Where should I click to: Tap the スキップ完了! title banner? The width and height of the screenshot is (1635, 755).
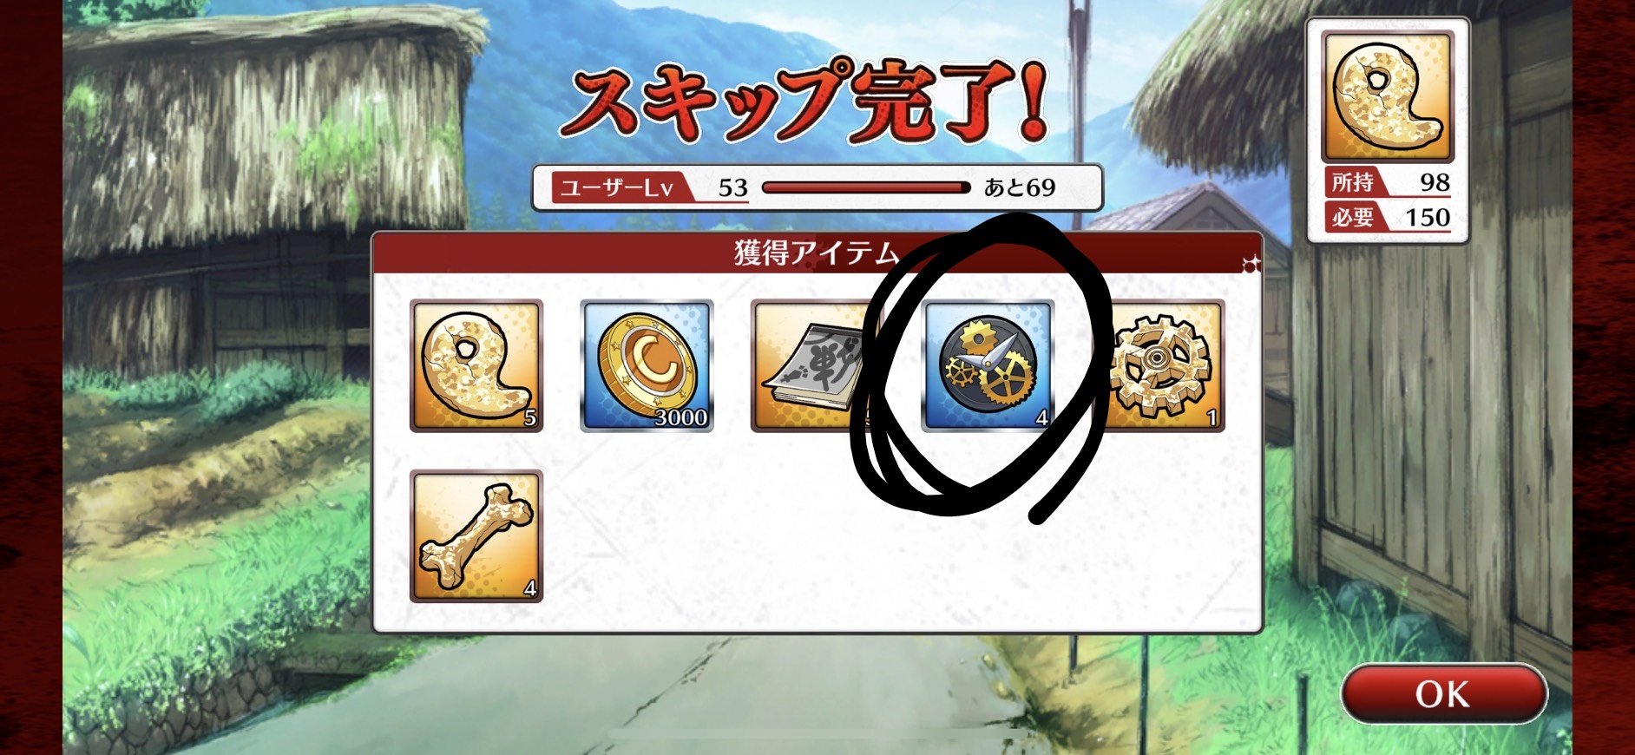click(805, 102)
